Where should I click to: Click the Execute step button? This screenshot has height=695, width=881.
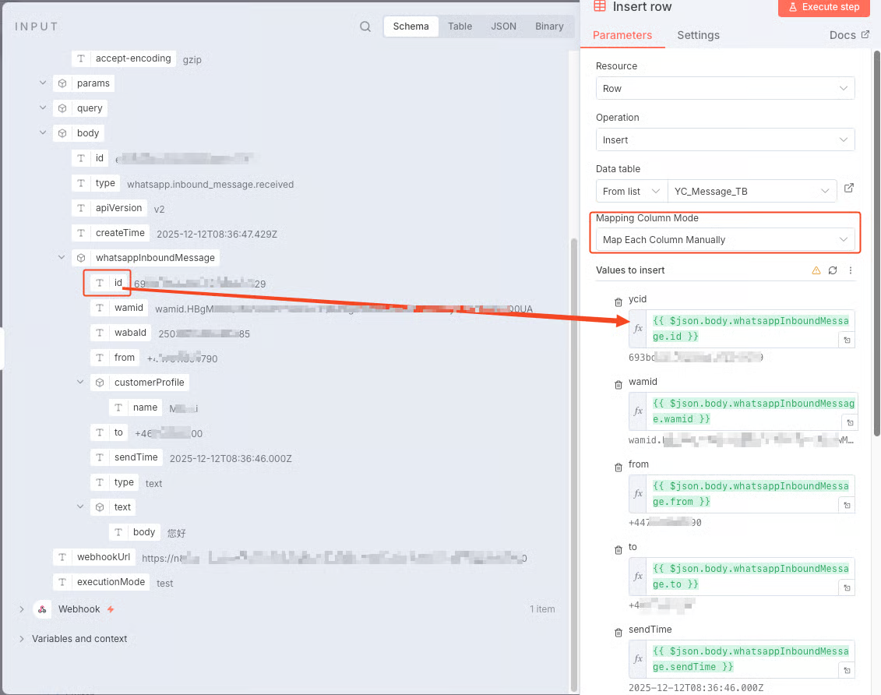tap(823, 7)
